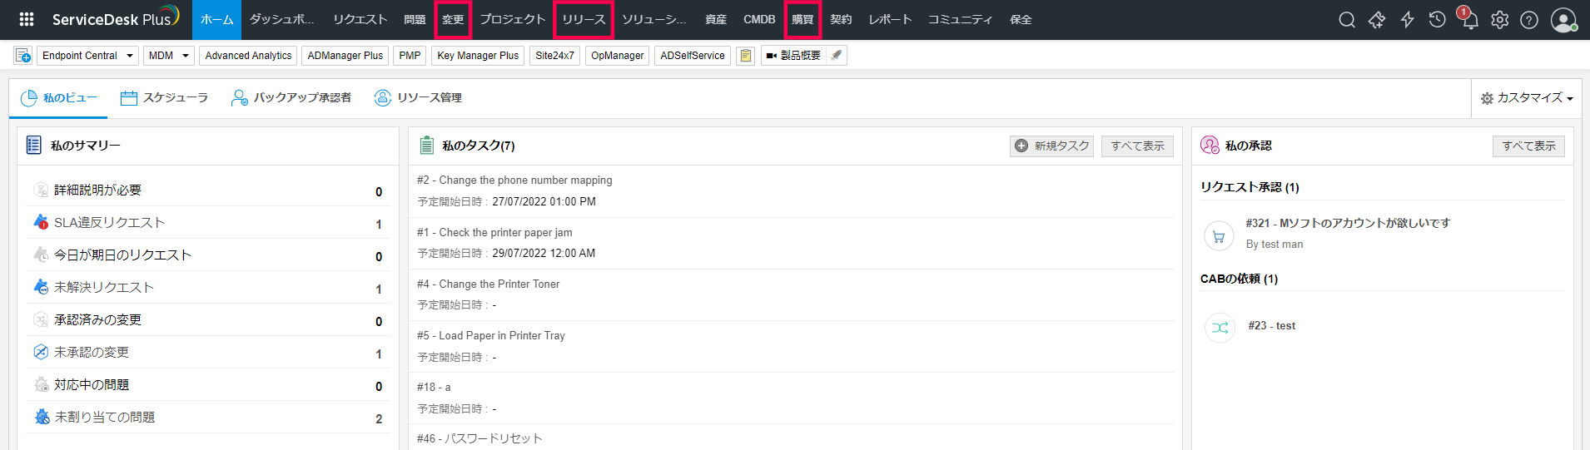Open task #1 Check the printer paper jam
The width and height of the screenshot is (1590, 450).
tap(494, 233)
